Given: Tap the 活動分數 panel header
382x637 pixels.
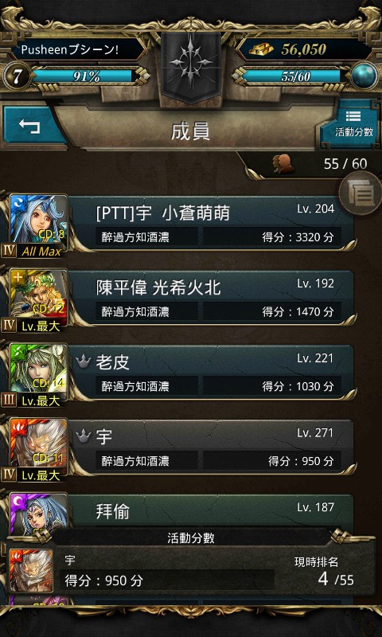Looking at the screenshot, I should (191, 538).
